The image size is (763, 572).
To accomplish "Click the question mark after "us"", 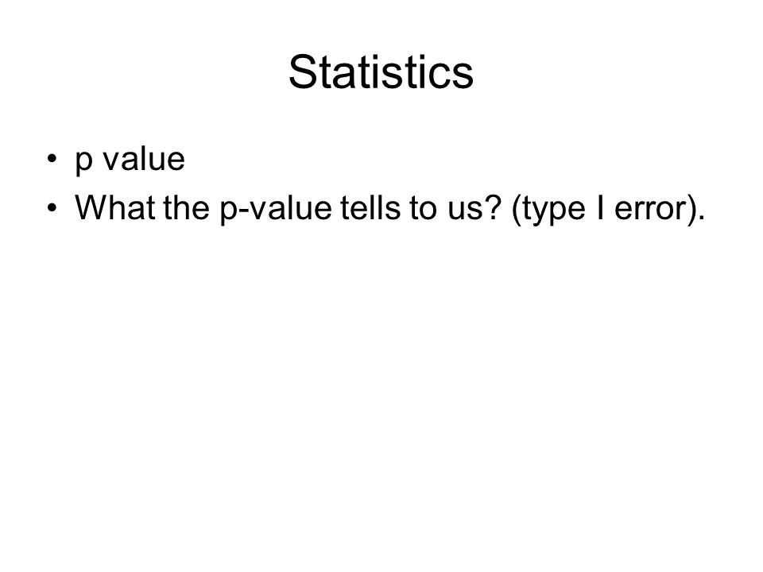I will point(491,207).
